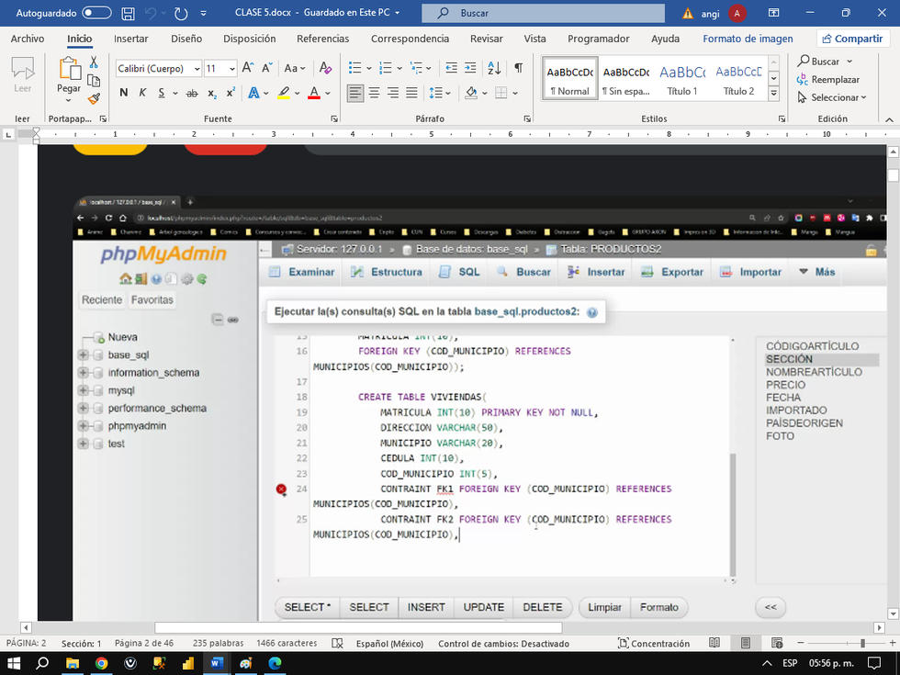Viewport: 900px width, 675px height.
Task: Toggle paragraph marks display
Action: click(518, 68)
